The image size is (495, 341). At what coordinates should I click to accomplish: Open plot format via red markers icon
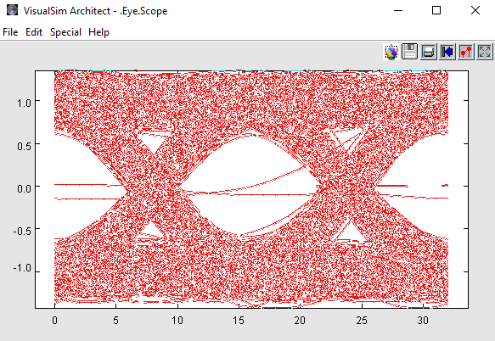(466, 52)
